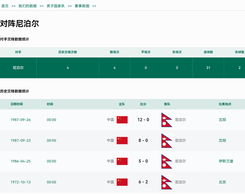Open the 首页 breadcrumb link
This screenshot has height=194, width=245.
coord(5,6)
